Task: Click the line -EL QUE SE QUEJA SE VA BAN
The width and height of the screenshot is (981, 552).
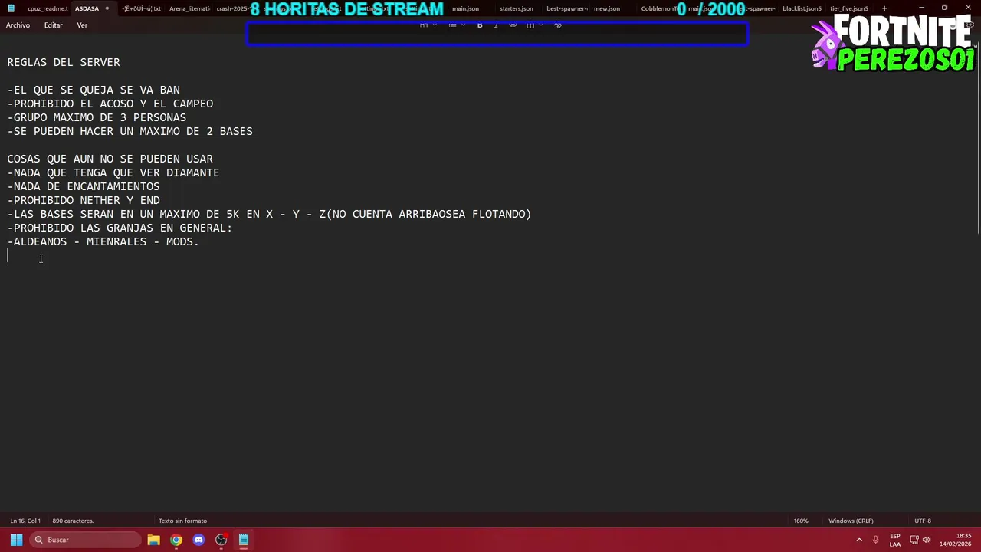Action: (x=94, y=90)
